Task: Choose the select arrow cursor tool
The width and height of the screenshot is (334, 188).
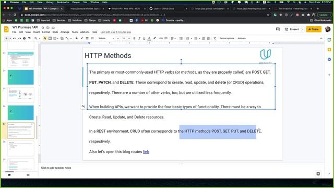Action: click(45, 38)
